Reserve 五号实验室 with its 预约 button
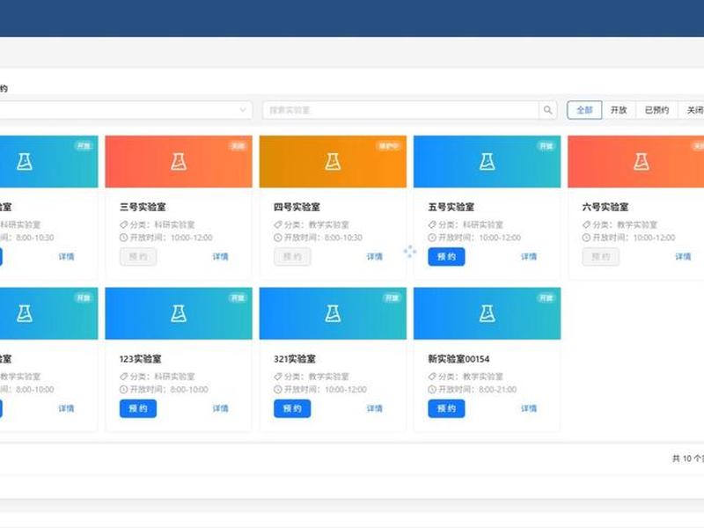The image size is (704, 528). coord(446,257)
